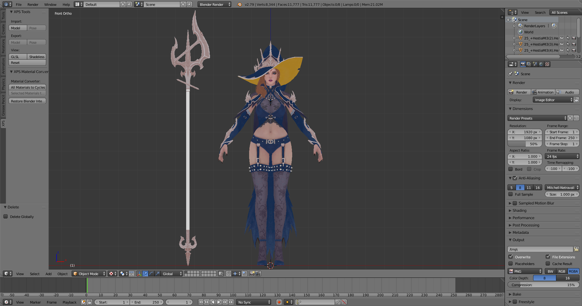Screen dimensions: 582x306
Task: Play animation in reverse
Action: point(213,302)
